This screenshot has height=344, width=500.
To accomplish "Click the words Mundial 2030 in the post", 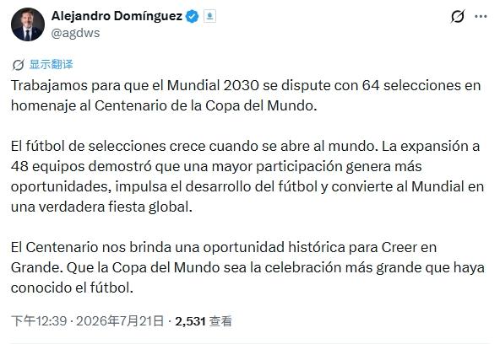I will point(213,85).
